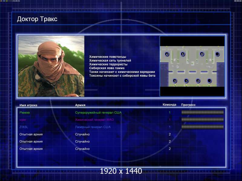Select start position 4 on the minimap

click(167, 54)
